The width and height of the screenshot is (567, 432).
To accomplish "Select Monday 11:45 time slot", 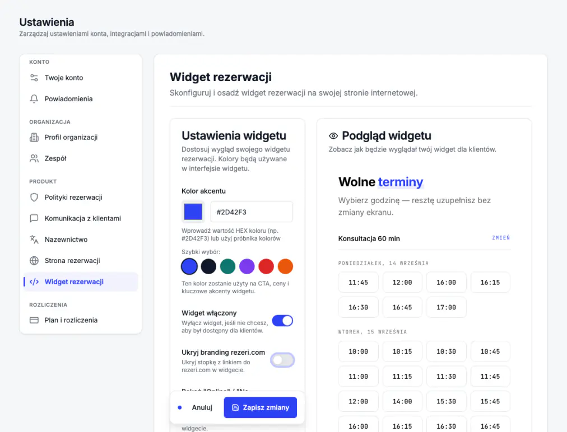I will tap(359, 283).
